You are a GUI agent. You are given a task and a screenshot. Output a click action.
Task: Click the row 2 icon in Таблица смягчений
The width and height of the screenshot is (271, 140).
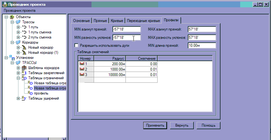(82, 69)
